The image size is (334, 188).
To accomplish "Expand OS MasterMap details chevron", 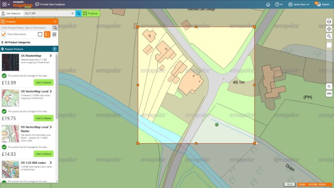I will pyautogui.click(x=51, y=56).
